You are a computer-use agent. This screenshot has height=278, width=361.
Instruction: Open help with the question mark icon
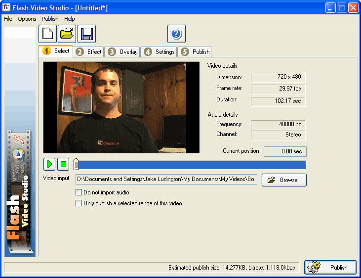coord(176,34)
